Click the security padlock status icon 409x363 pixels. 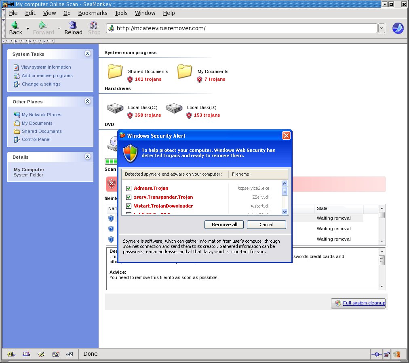point(387,354)
